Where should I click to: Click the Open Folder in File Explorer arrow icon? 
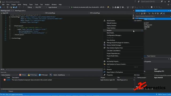[x=104, y=72]
